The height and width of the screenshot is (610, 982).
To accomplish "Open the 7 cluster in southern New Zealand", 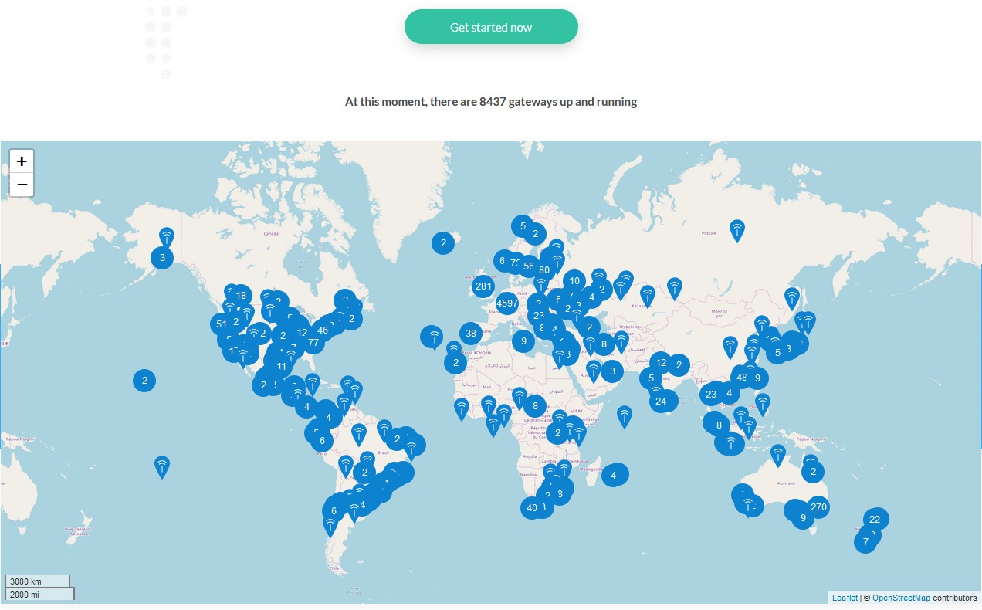I will [x=865, y=542].
